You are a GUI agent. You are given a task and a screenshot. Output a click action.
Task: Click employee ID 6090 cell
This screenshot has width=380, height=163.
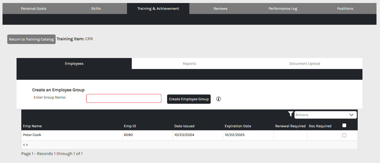click(x=148, y=135)
